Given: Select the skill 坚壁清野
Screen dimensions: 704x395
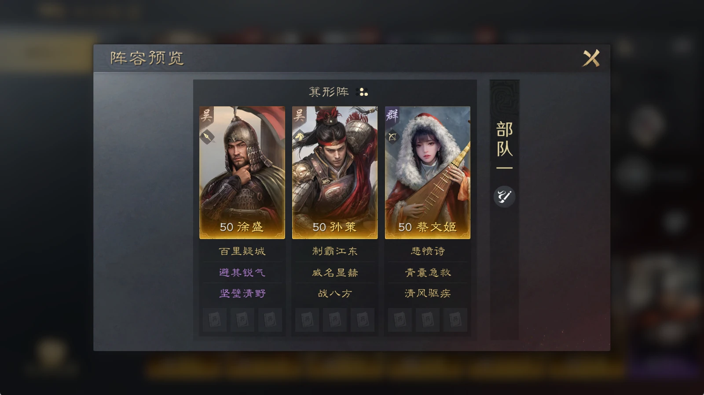Looking at the screenshot, I should click(242, 294).
